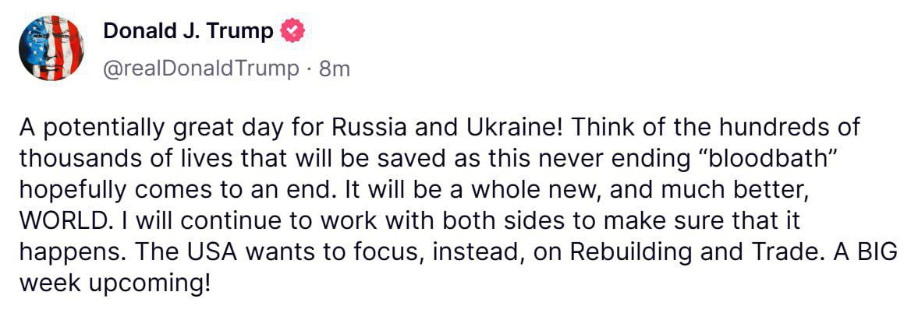Click the red verified checkmark badge
Viewport: 911px width, 313px height.
point(292,32)
